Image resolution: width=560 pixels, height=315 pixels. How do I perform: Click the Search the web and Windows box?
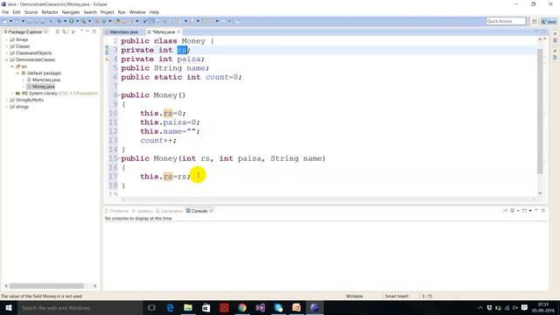click(x=80, y=308)
